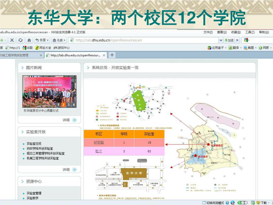
Task: Open the 游戏中心 bookmark
Action: [x=62, y=48]
